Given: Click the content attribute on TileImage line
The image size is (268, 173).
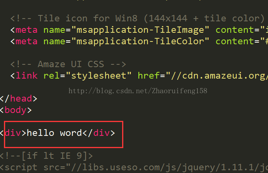Looking at the screenshot, I should 234,30.
